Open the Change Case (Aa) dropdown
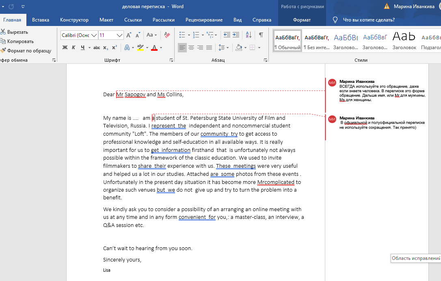This screenshot has height=281, width=441. [151, 35]
